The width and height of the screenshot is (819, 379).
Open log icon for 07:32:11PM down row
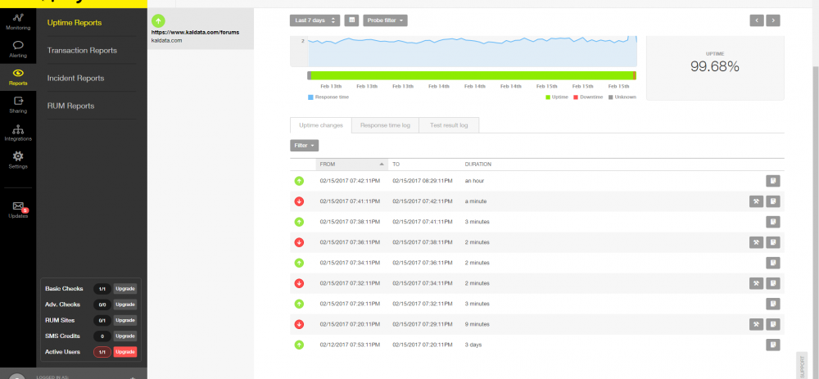pos(773,283)
